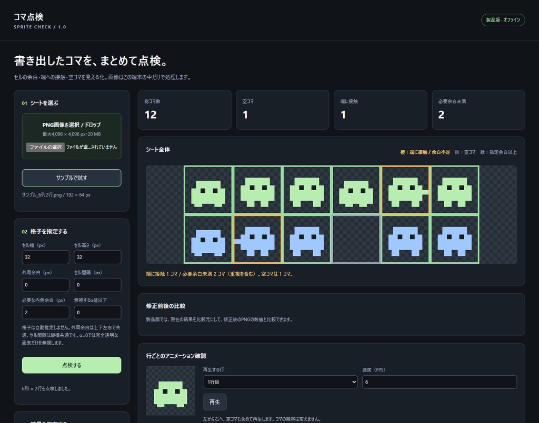Select orange-bordered green sprite cell in row one
The image size is (539, 423).
(x=405, y=190)
